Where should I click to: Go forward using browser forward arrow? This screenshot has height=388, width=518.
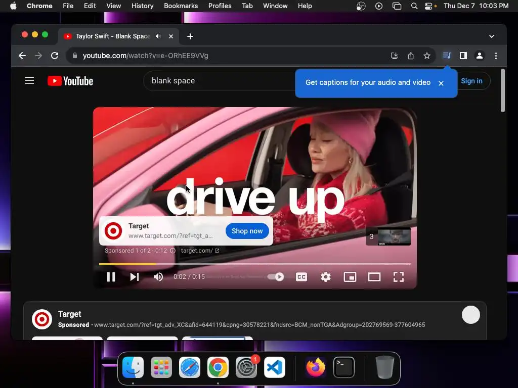pyautogui.click(x=38, y=56)
